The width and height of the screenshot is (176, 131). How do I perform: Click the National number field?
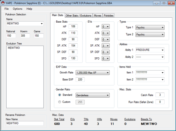11,36
